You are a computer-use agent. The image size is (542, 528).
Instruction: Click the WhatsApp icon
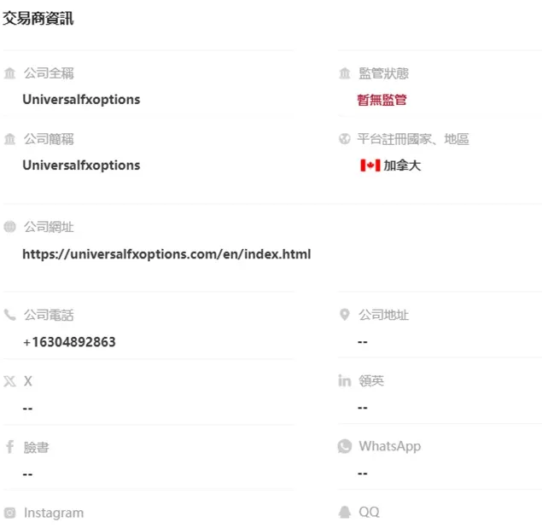[x=345, y=446]
